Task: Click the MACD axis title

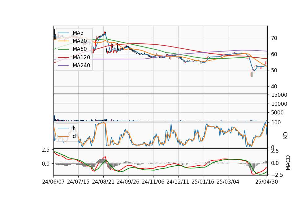Action: (288, 163)
